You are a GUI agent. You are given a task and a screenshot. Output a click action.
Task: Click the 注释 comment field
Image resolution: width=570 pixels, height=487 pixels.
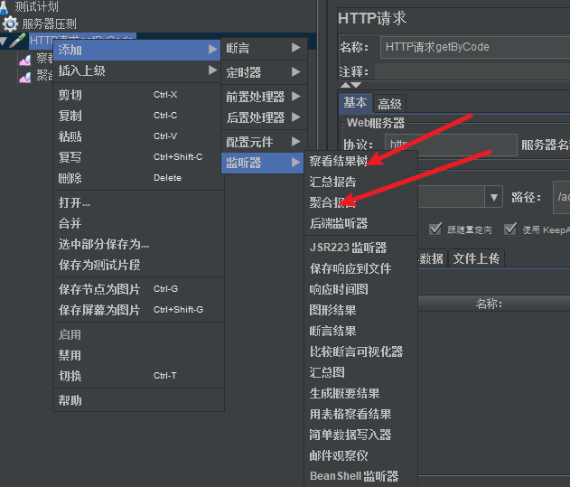472,71
